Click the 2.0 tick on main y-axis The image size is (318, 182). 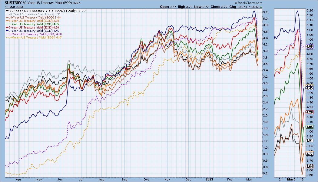[265, 115]
